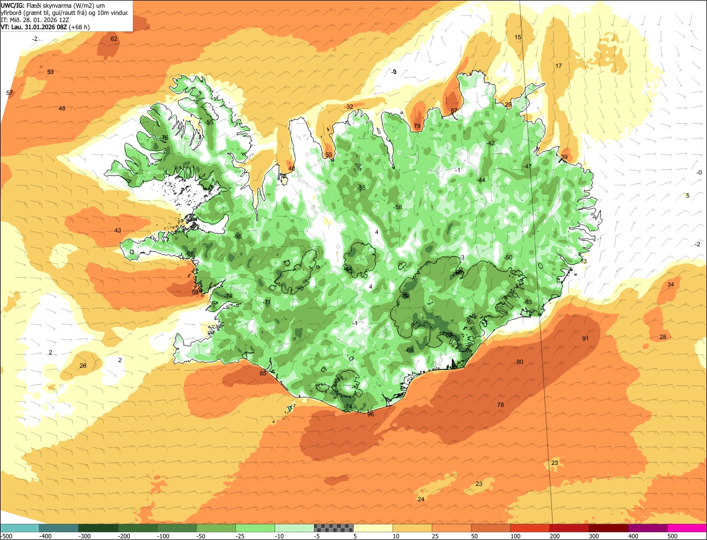Click the '-500' legend label

7,536
